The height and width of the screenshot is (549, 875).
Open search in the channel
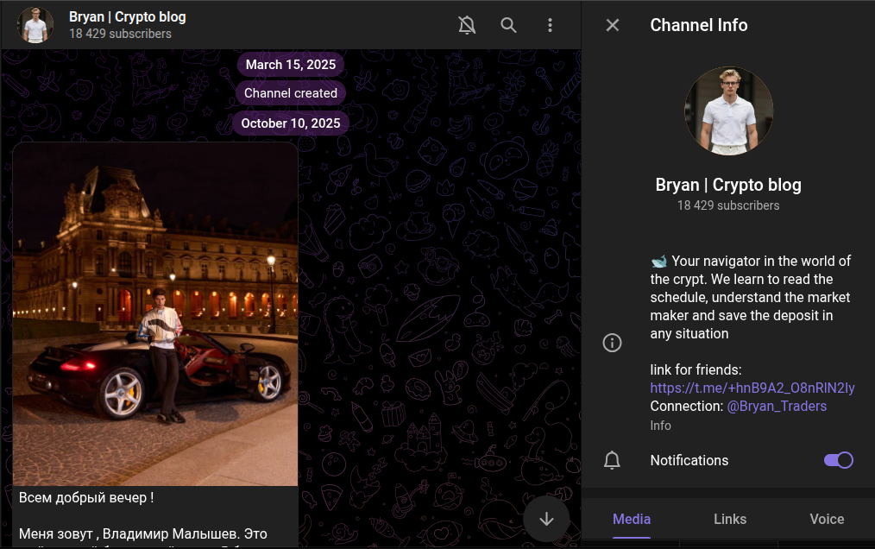click(508, 25)
